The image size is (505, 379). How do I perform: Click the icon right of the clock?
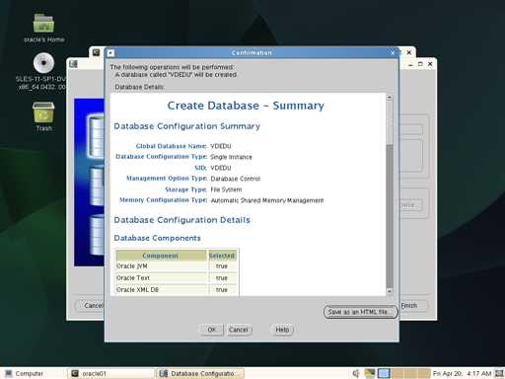[499, 373]
